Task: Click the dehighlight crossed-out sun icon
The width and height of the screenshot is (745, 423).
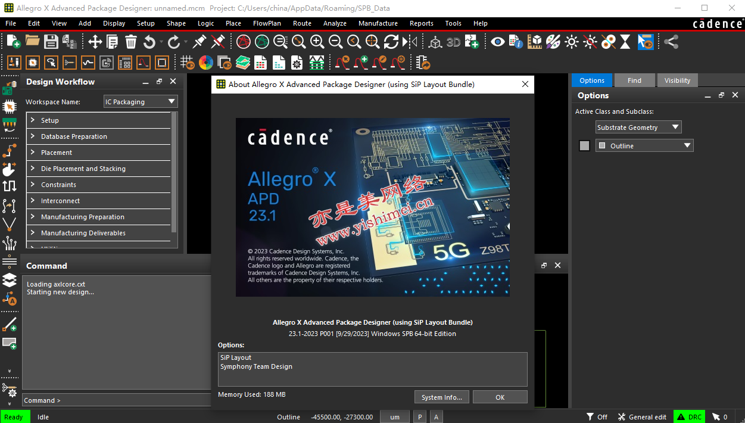Action: [x=590, y=41]
